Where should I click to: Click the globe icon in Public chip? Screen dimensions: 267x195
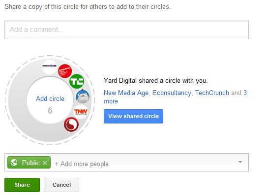14,163
